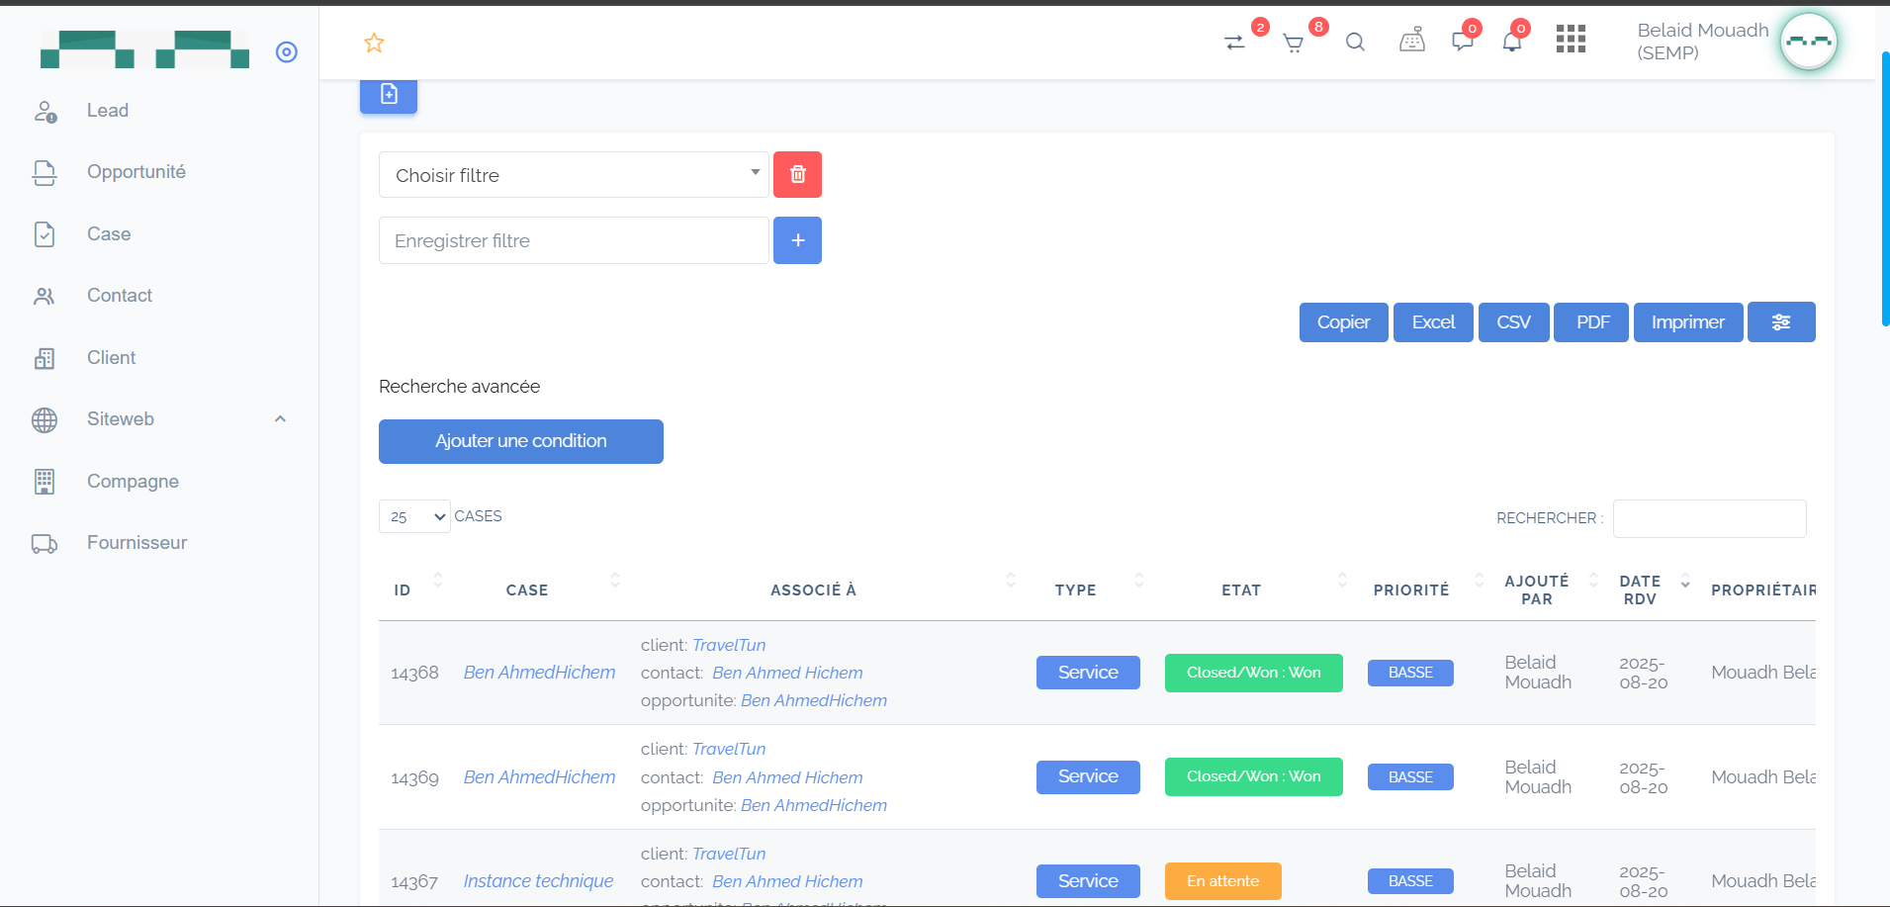Click the sidebar collapse target icon
Image resolution: width=1890 pixels, height=907 pixels.
click(287, 52)
